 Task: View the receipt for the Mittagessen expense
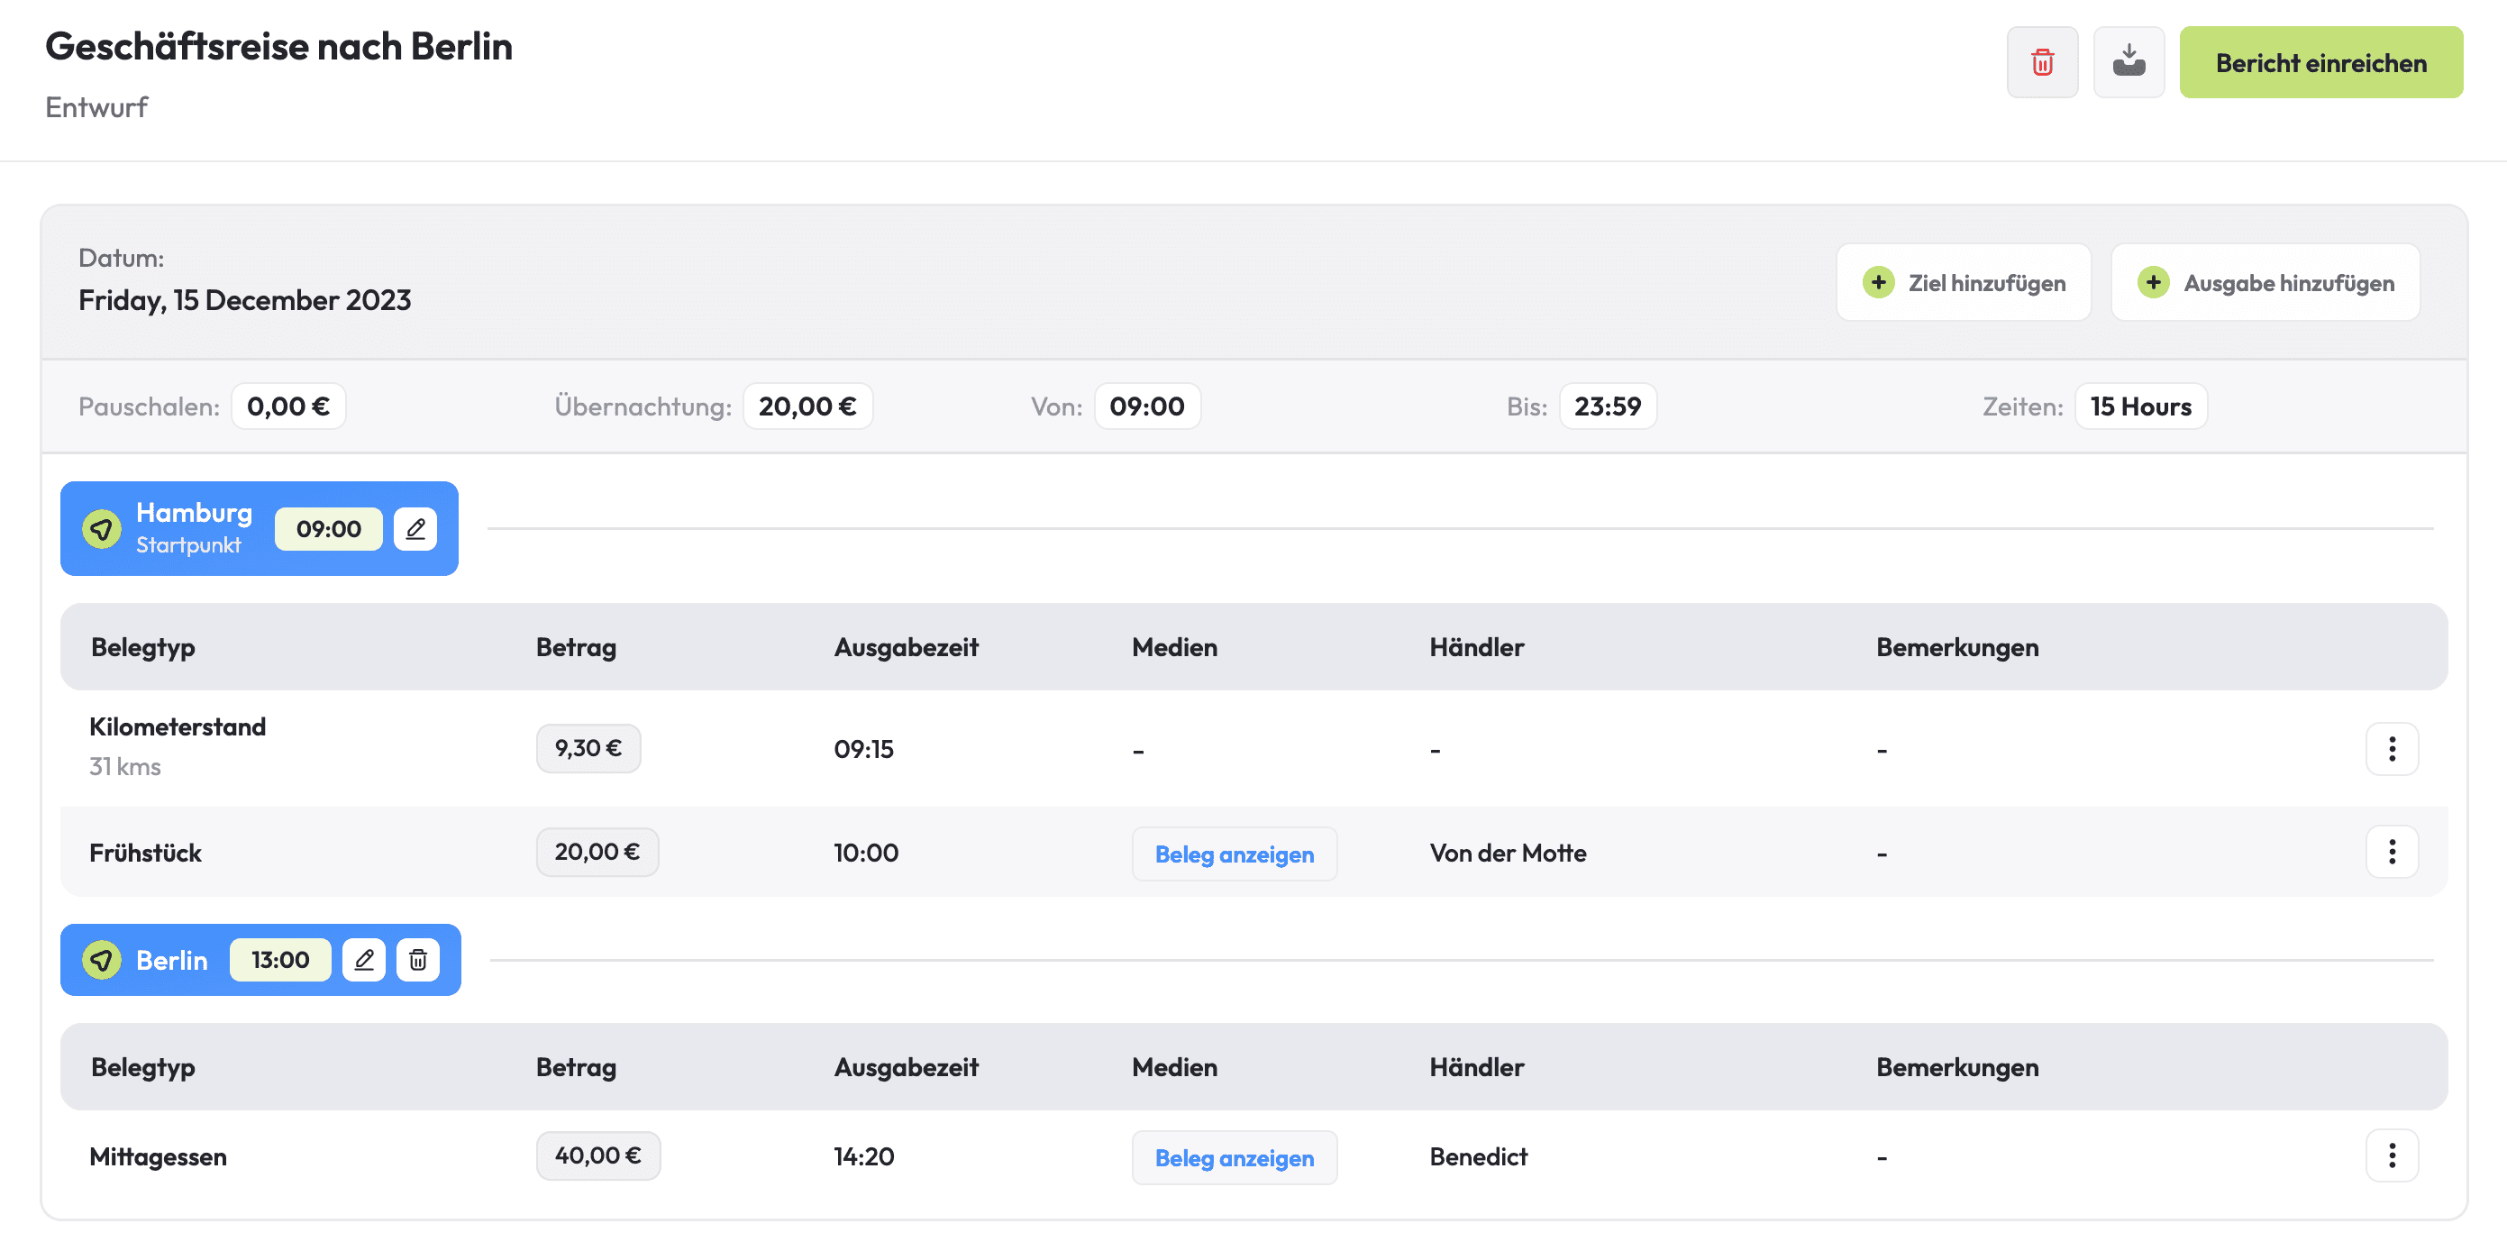[1233, 1157]
